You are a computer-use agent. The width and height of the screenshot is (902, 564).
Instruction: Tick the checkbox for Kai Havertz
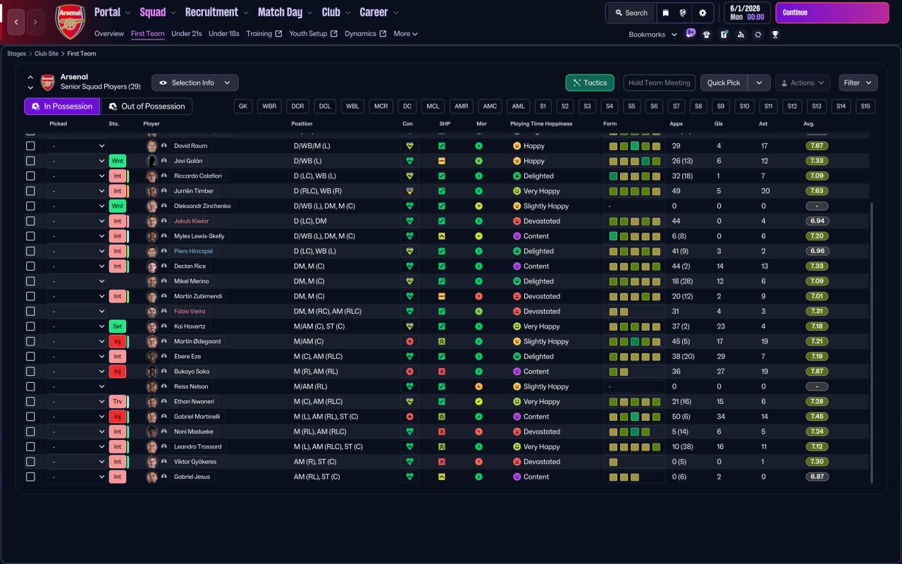pyautogui.click(x=30, y=326)
